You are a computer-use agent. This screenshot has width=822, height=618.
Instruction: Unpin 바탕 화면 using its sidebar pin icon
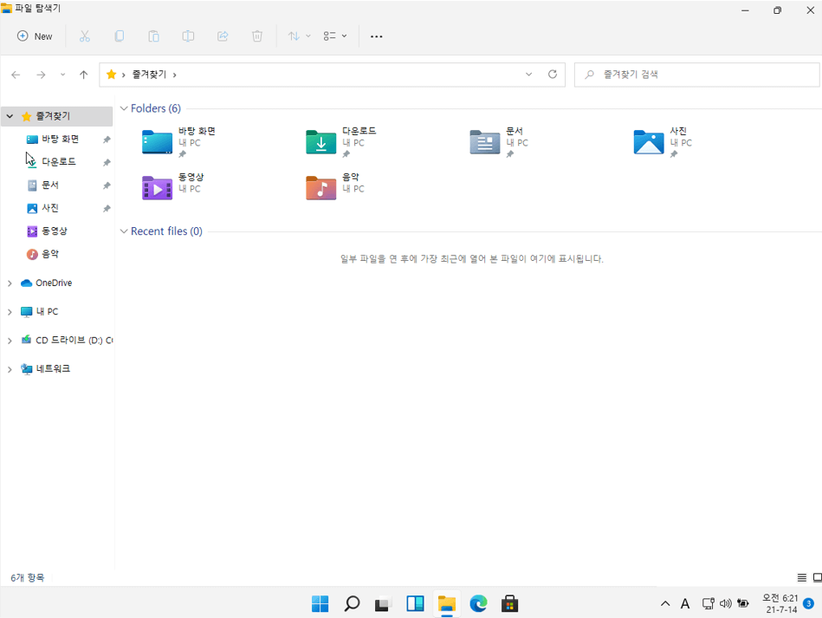pyautogui.click(x=107, y=140)
